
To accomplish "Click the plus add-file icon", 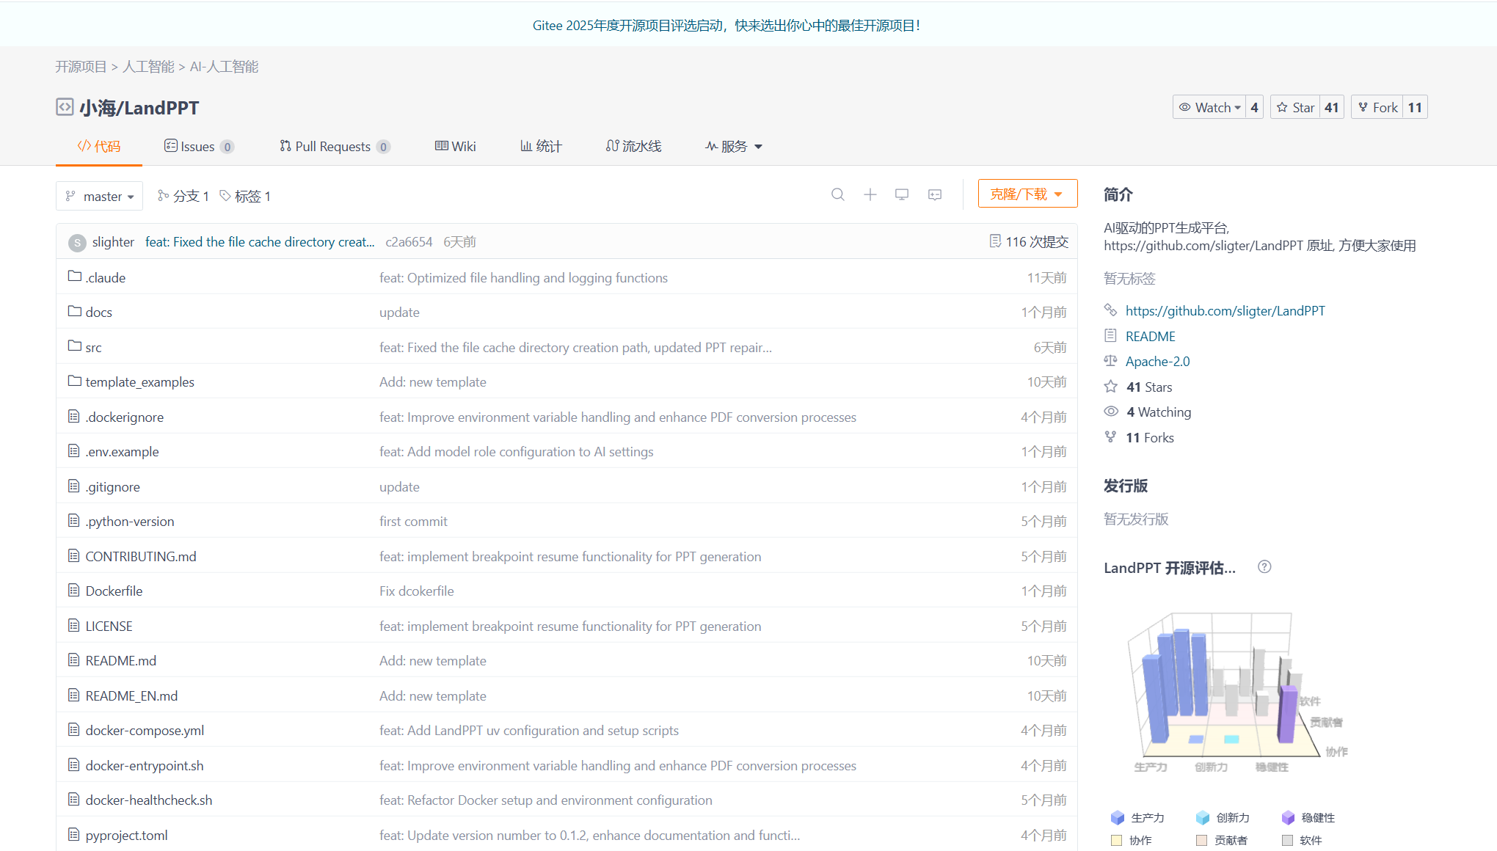I will pos(870,194).
